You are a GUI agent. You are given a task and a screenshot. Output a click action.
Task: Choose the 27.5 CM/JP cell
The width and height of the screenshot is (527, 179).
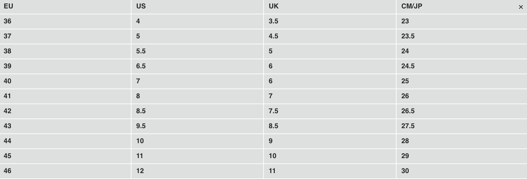pyautogui.click(x=408, y=126)
